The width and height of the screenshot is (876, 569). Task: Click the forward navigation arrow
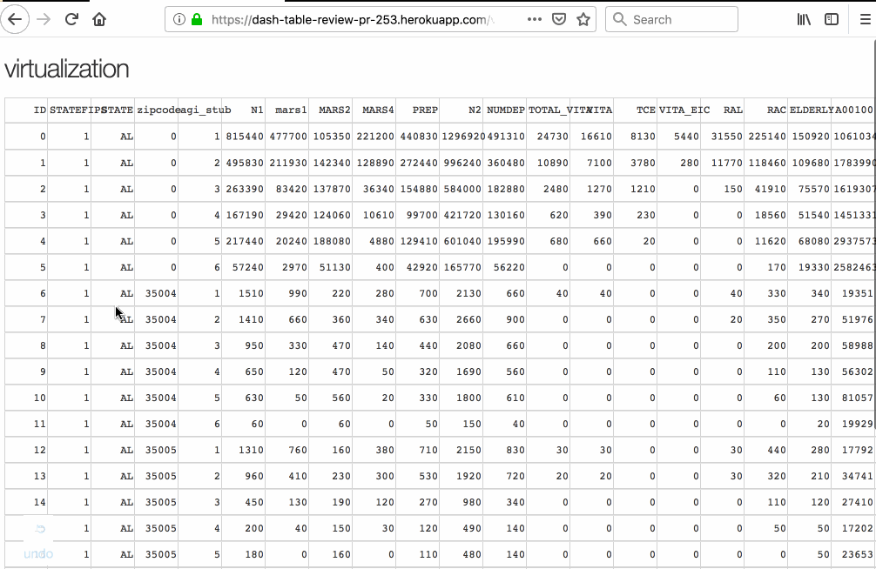click(x=44, y=19)
